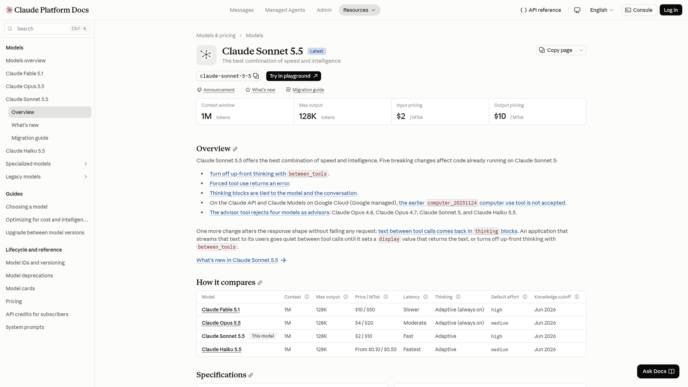This screenshot has height=387, width=688.
Task: Follow What's new in Claude Sonnet 5.5 link
Action: tap(241, 260)
